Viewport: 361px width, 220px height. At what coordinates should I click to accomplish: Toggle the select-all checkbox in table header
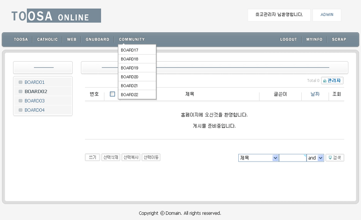(x=113, y=94)
